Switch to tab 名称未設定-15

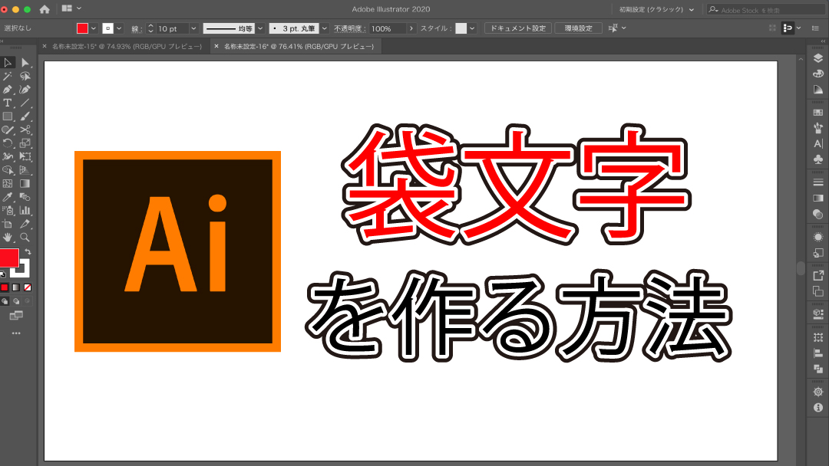[127, 47]
